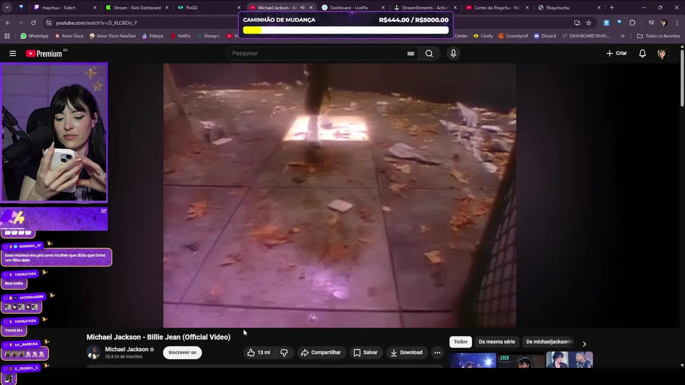
Task: Open the Disney+ bookmark
Action: (x=208, y=36)
